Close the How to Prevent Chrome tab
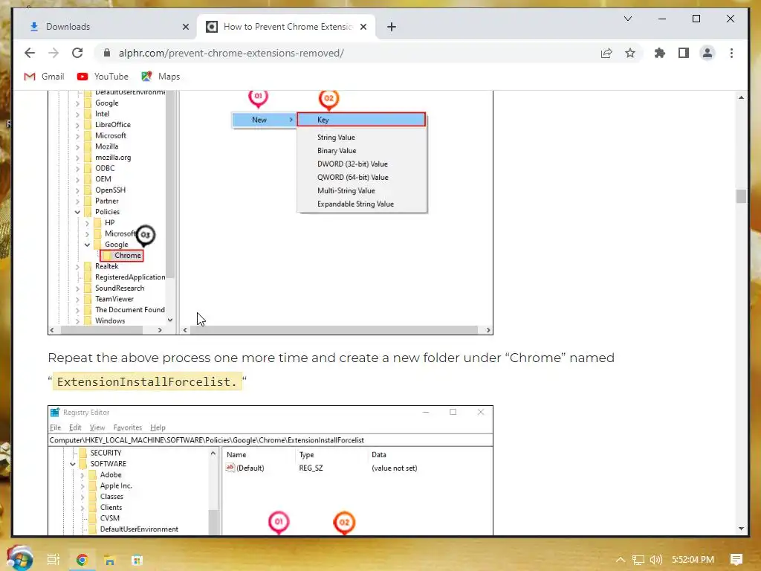Viewport: 761px width, 571px height. point(363,27)
